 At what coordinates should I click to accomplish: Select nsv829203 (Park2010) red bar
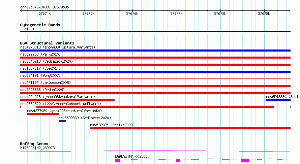coord(155,58)
